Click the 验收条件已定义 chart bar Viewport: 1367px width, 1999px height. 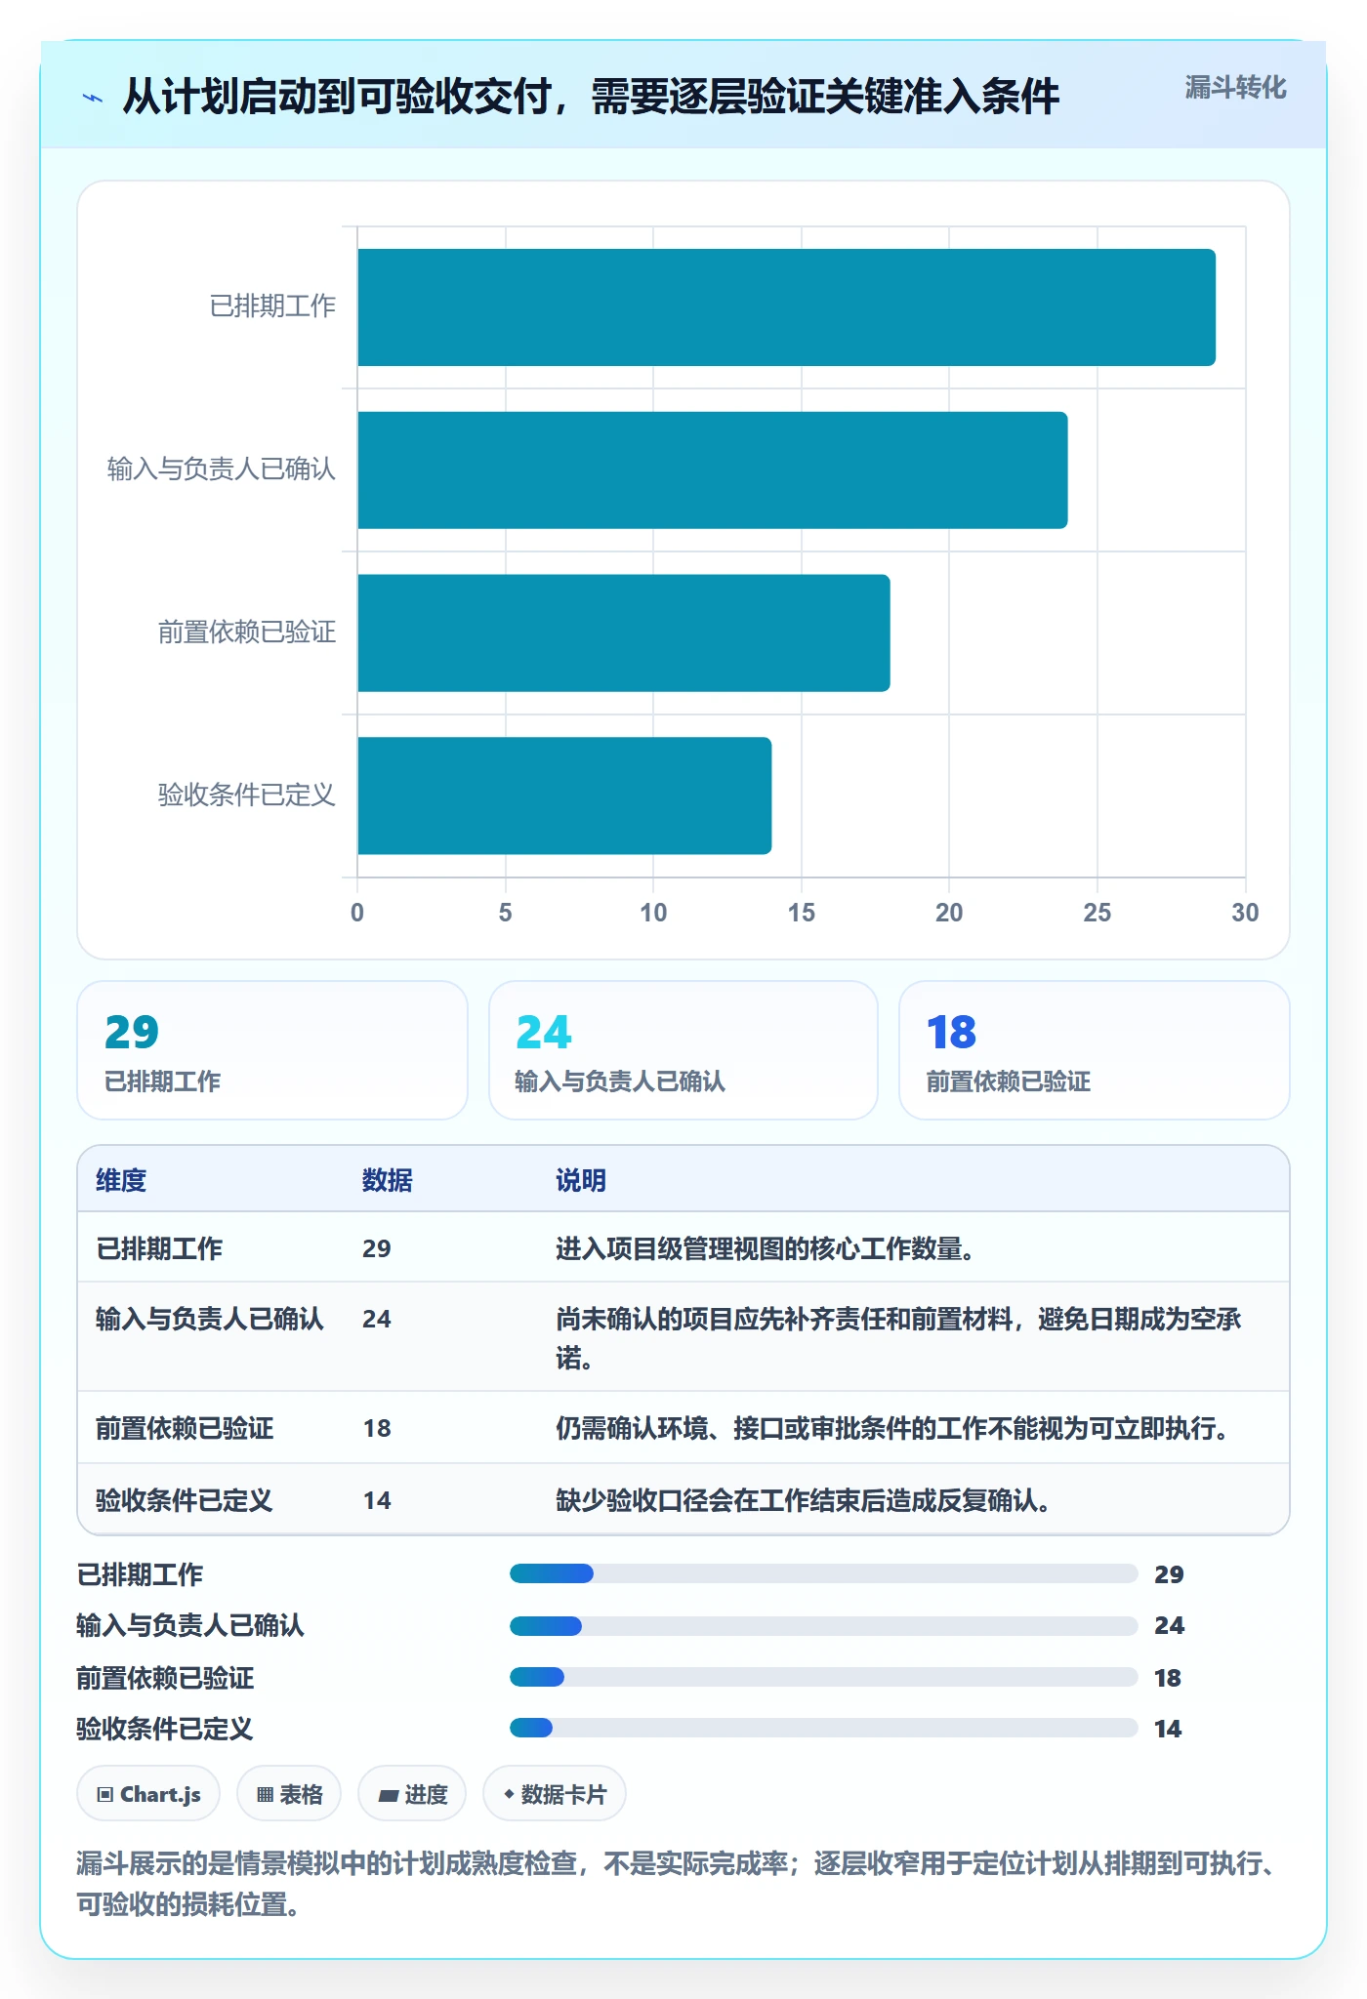click(x=564, y=796)
